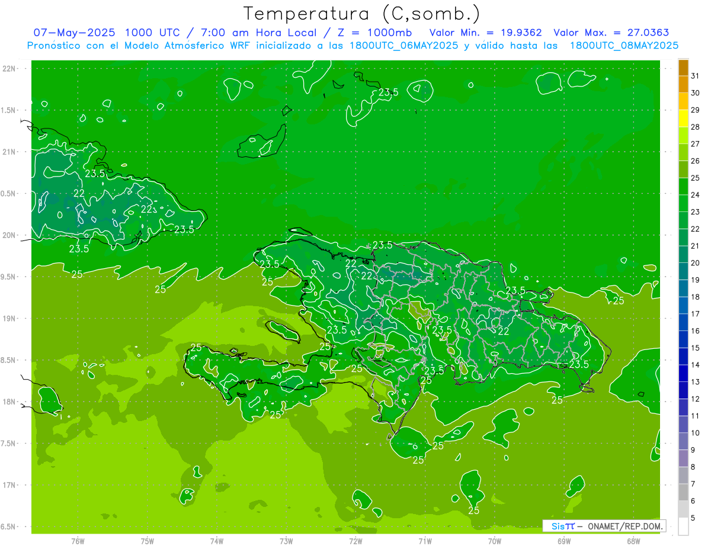Click the "20N" latitude axis label
711x549 pixels.
9,236
